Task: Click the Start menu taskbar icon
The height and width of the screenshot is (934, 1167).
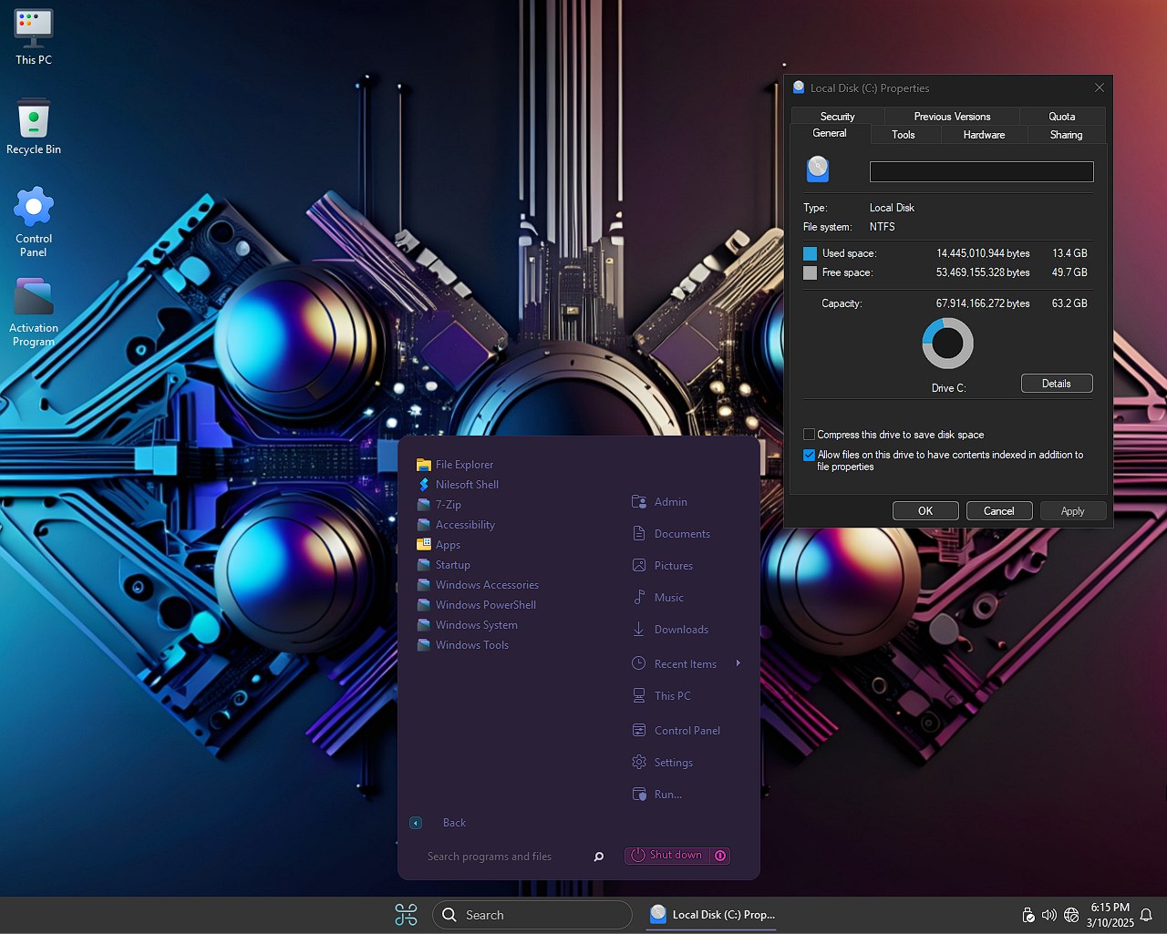Action: click(406, 914)
